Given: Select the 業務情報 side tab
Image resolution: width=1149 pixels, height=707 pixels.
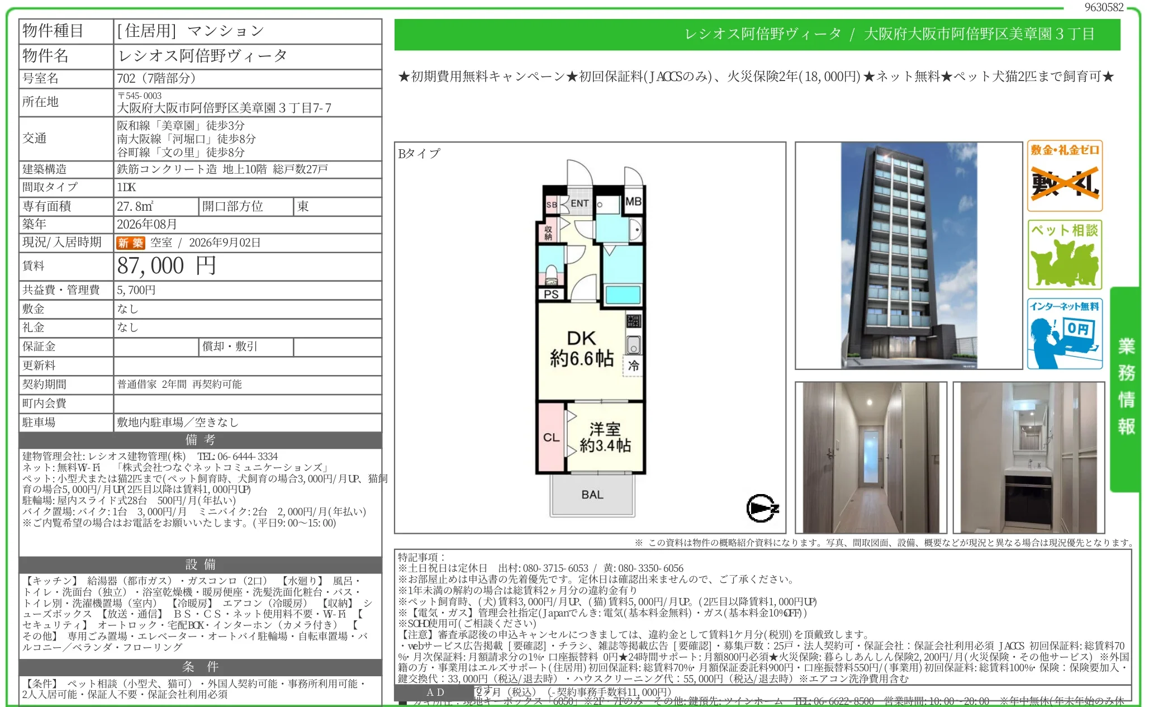Looking at the screenshot, I should tap(1126, 389).
